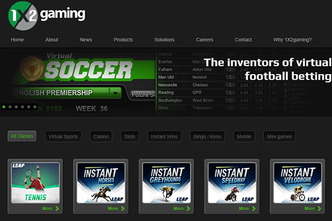The width and height of the screenshot is (332, 221).
Task: Open the Products menu
Action: click(x=123, y=40)
